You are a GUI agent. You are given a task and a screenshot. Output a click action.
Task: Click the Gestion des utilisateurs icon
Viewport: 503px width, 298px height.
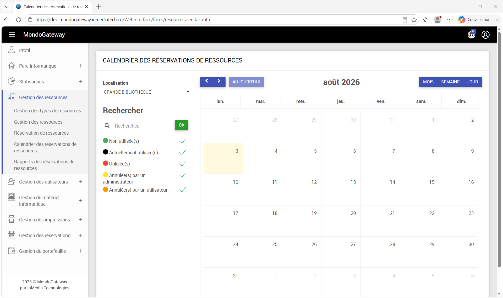(x=12, y=181)
